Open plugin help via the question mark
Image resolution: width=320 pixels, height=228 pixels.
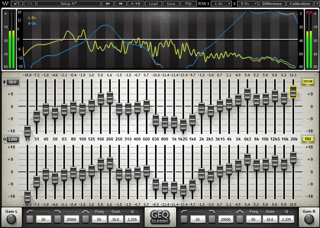pos(317,3)
